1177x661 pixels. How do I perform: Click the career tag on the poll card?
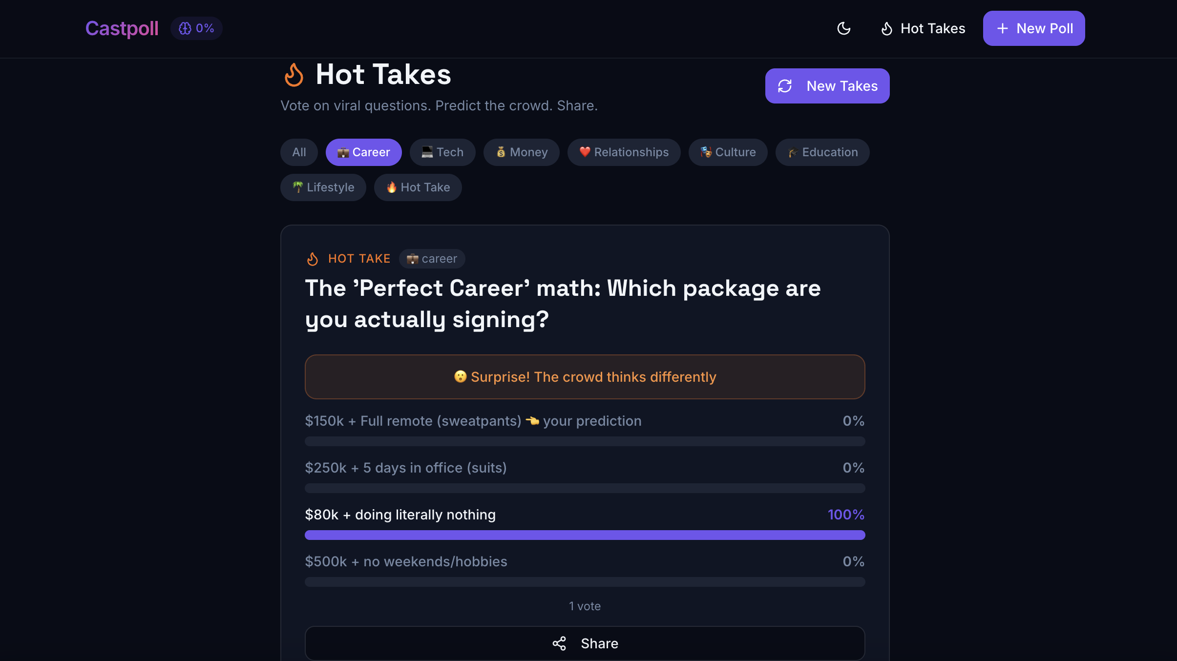tap(432, 259)
